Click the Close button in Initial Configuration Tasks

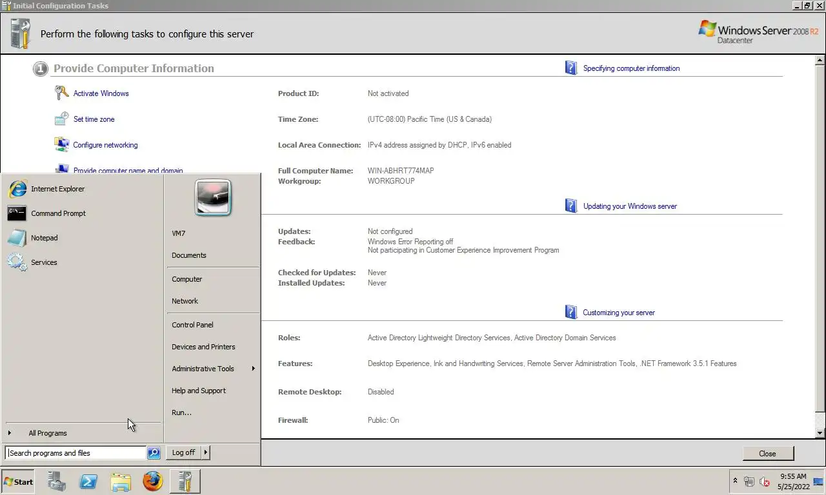[768, 453]
